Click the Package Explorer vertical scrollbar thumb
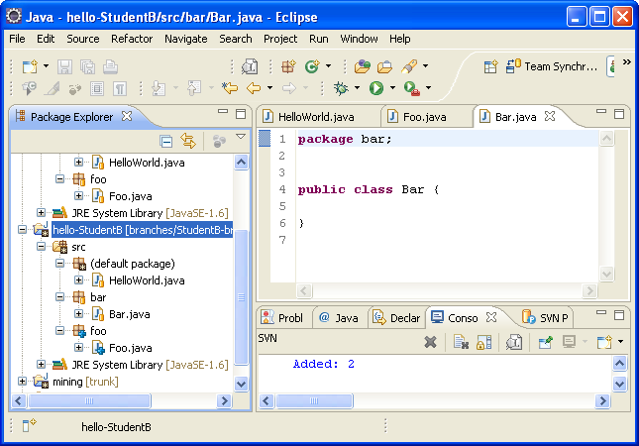Image resolution: width=639 pixels, height=446 pixels. (x=240, y=297)
